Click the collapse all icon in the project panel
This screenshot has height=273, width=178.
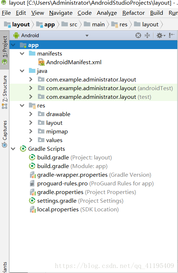pyautogui.click(x=147, y=35)
